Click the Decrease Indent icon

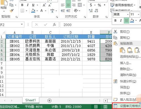(63, 11)
